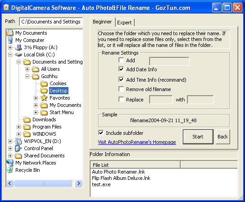Expand the All Users node
Image resolution: width=245 pixels, height=202 pixels.
(27, 69)
